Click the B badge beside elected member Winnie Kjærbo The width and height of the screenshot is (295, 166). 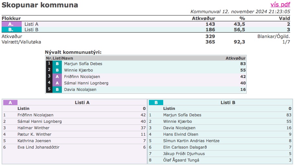click(x=57, y=70)
